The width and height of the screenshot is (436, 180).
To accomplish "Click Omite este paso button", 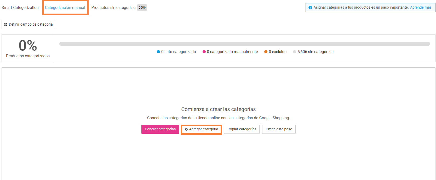I will pyautogui.click(x=279, y=129).
